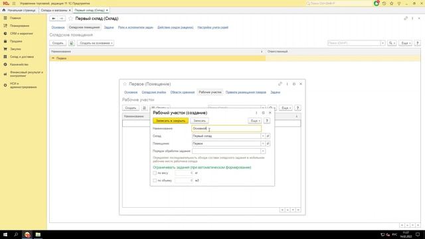Expand the Склад field dropdown arrow
Screen dimensions: 425x239
coord(263,136)
